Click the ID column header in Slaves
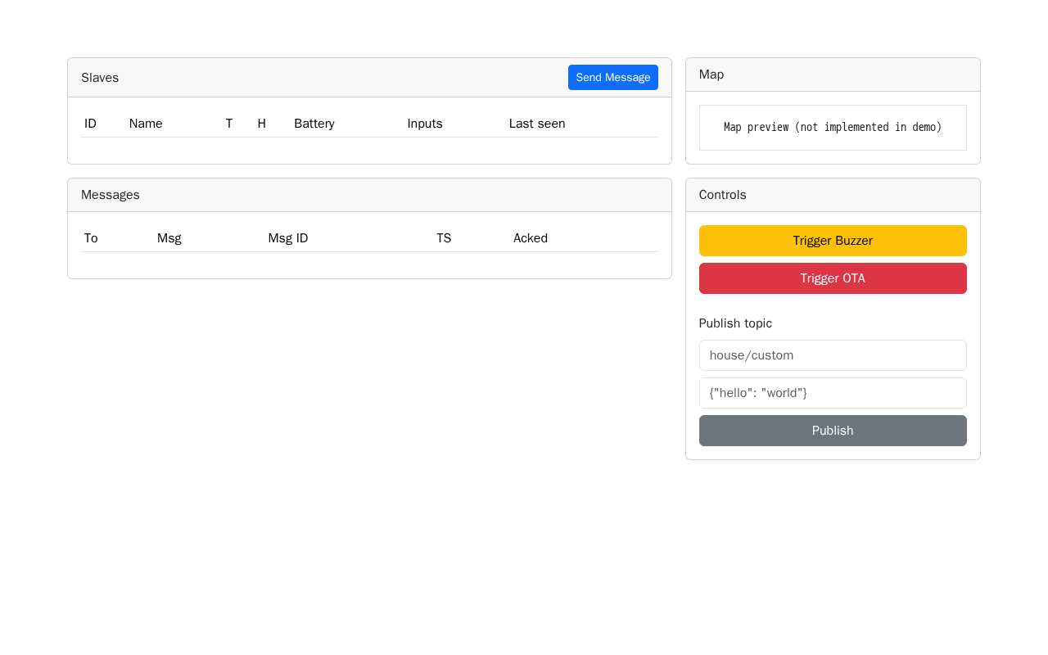The height and width of the screenshot is (655, 1048). pos(90,124)
